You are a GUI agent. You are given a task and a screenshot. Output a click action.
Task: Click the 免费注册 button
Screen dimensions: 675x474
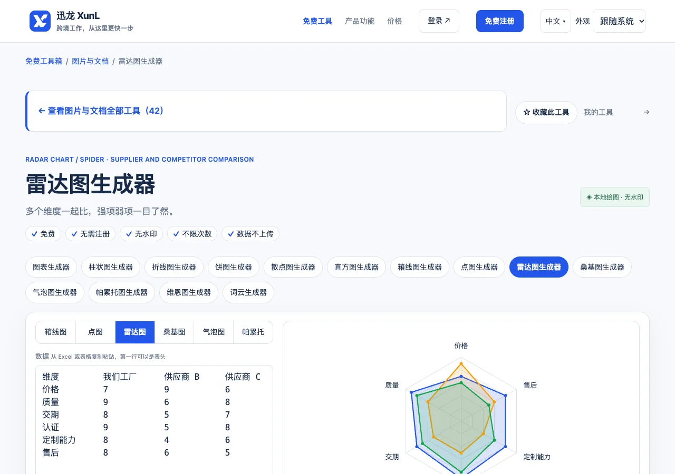pyautogui.click(x=499, y=21)
